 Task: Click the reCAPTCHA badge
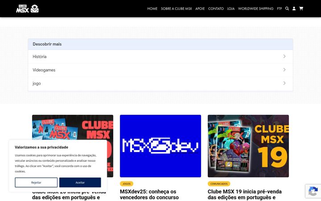point(313,191)
